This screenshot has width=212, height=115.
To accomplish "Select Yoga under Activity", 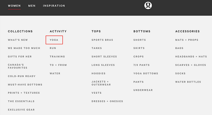I will (x=54, y=40).
